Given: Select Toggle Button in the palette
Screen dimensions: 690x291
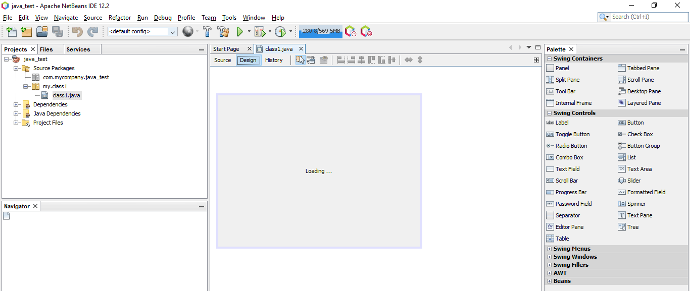Looking at the screenshot, I should tap(568, 134).
